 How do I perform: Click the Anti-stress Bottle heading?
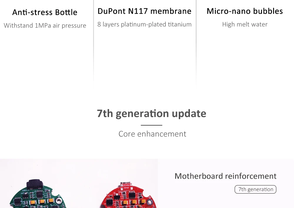45,12
